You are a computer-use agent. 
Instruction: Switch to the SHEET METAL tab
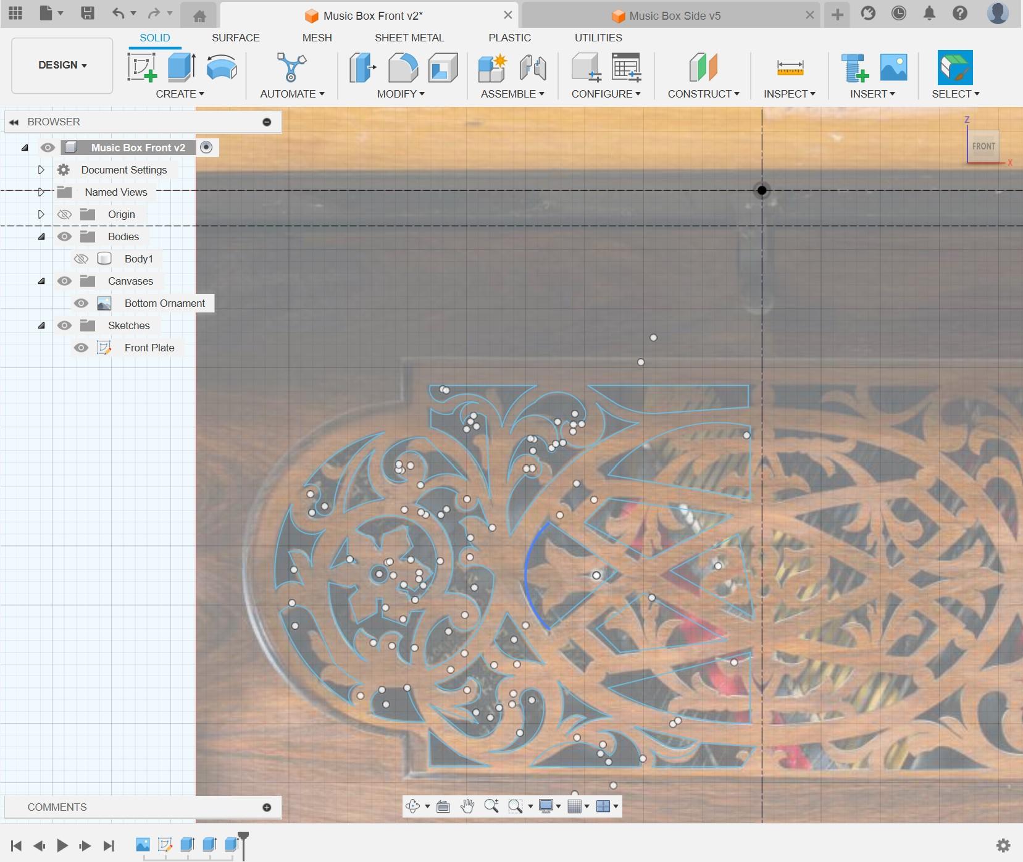[x=409, y=38]
